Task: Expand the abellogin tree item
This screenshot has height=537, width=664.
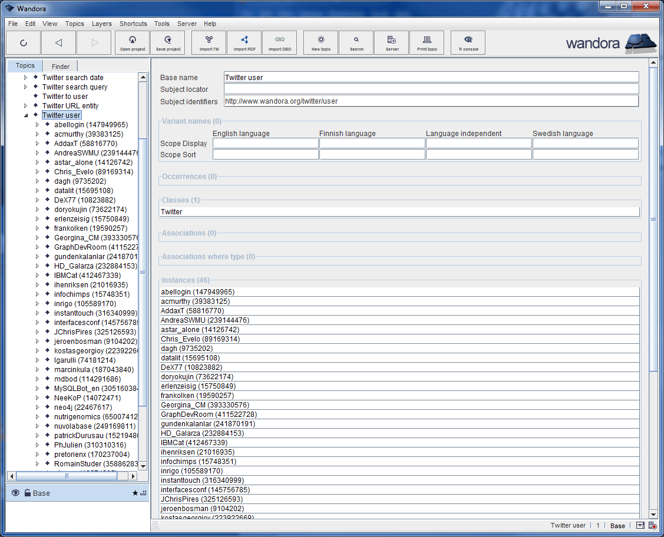Action: (x=37, y=124)
